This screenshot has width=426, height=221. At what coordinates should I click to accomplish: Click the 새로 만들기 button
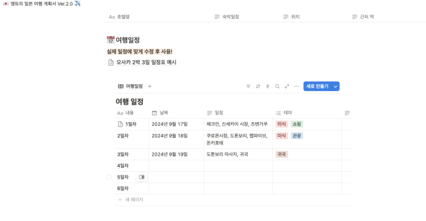click(317, 86)
